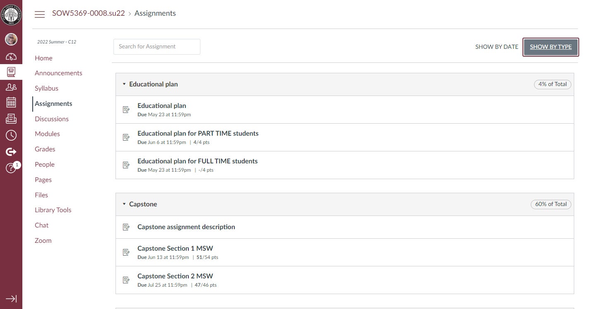Select Show by Type button
The height and width of the screenshot is (309, 609).
(x=550, y=47)
